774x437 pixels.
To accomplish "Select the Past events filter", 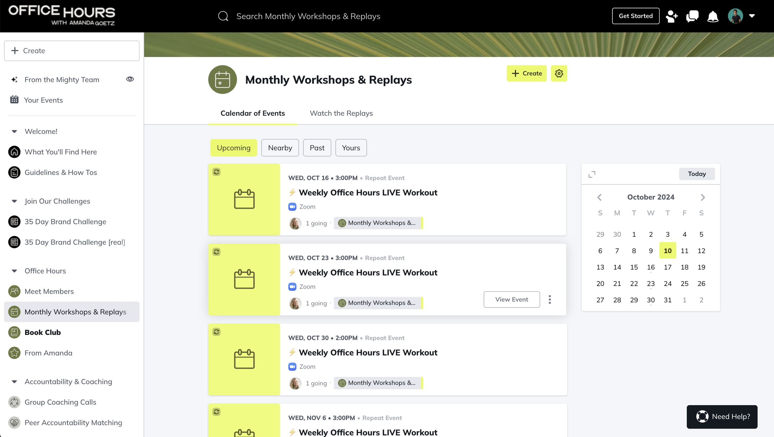I will [x=317, y=148].
